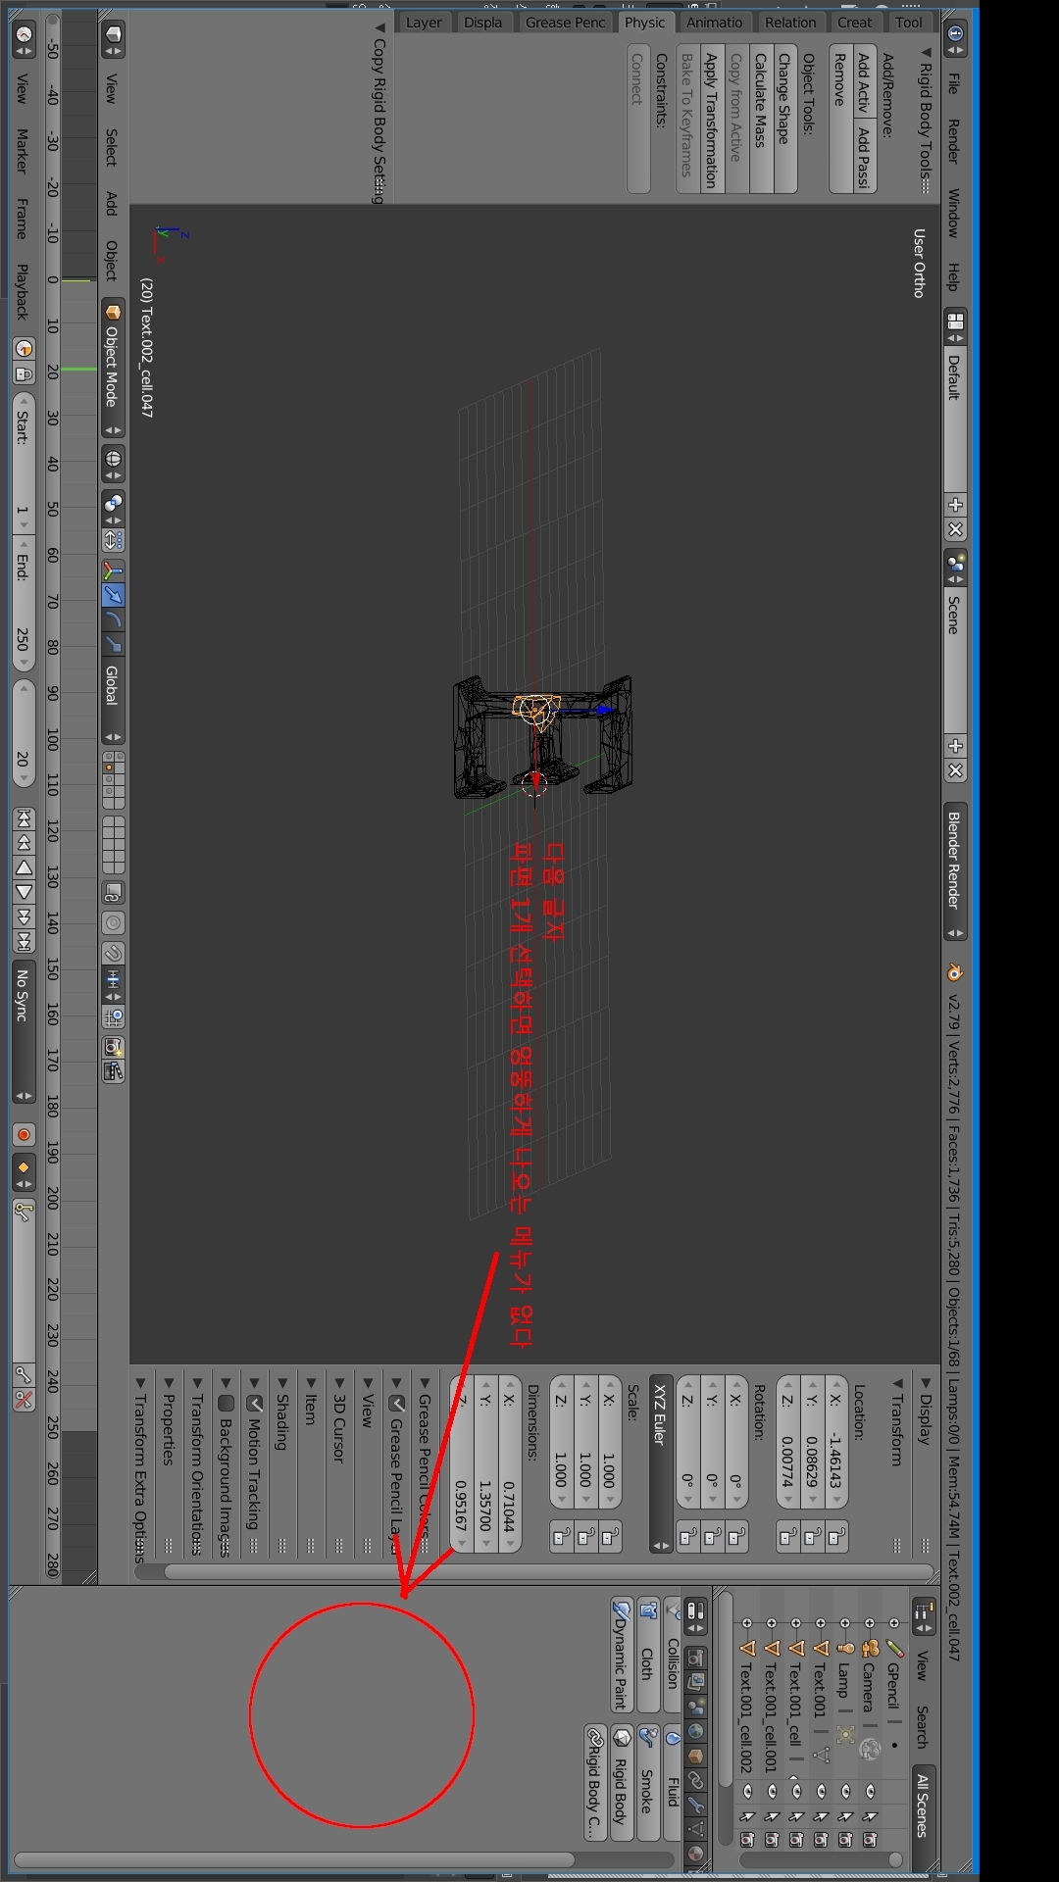Viewport: 1059px width, 1882px height.
Task: Click rigid body Remove button
Action: pos(840,118)
